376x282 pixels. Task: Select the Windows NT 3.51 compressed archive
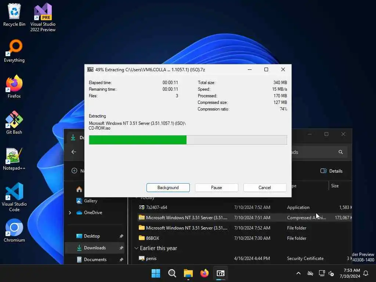pyautogui.click(x=245, y=218)
